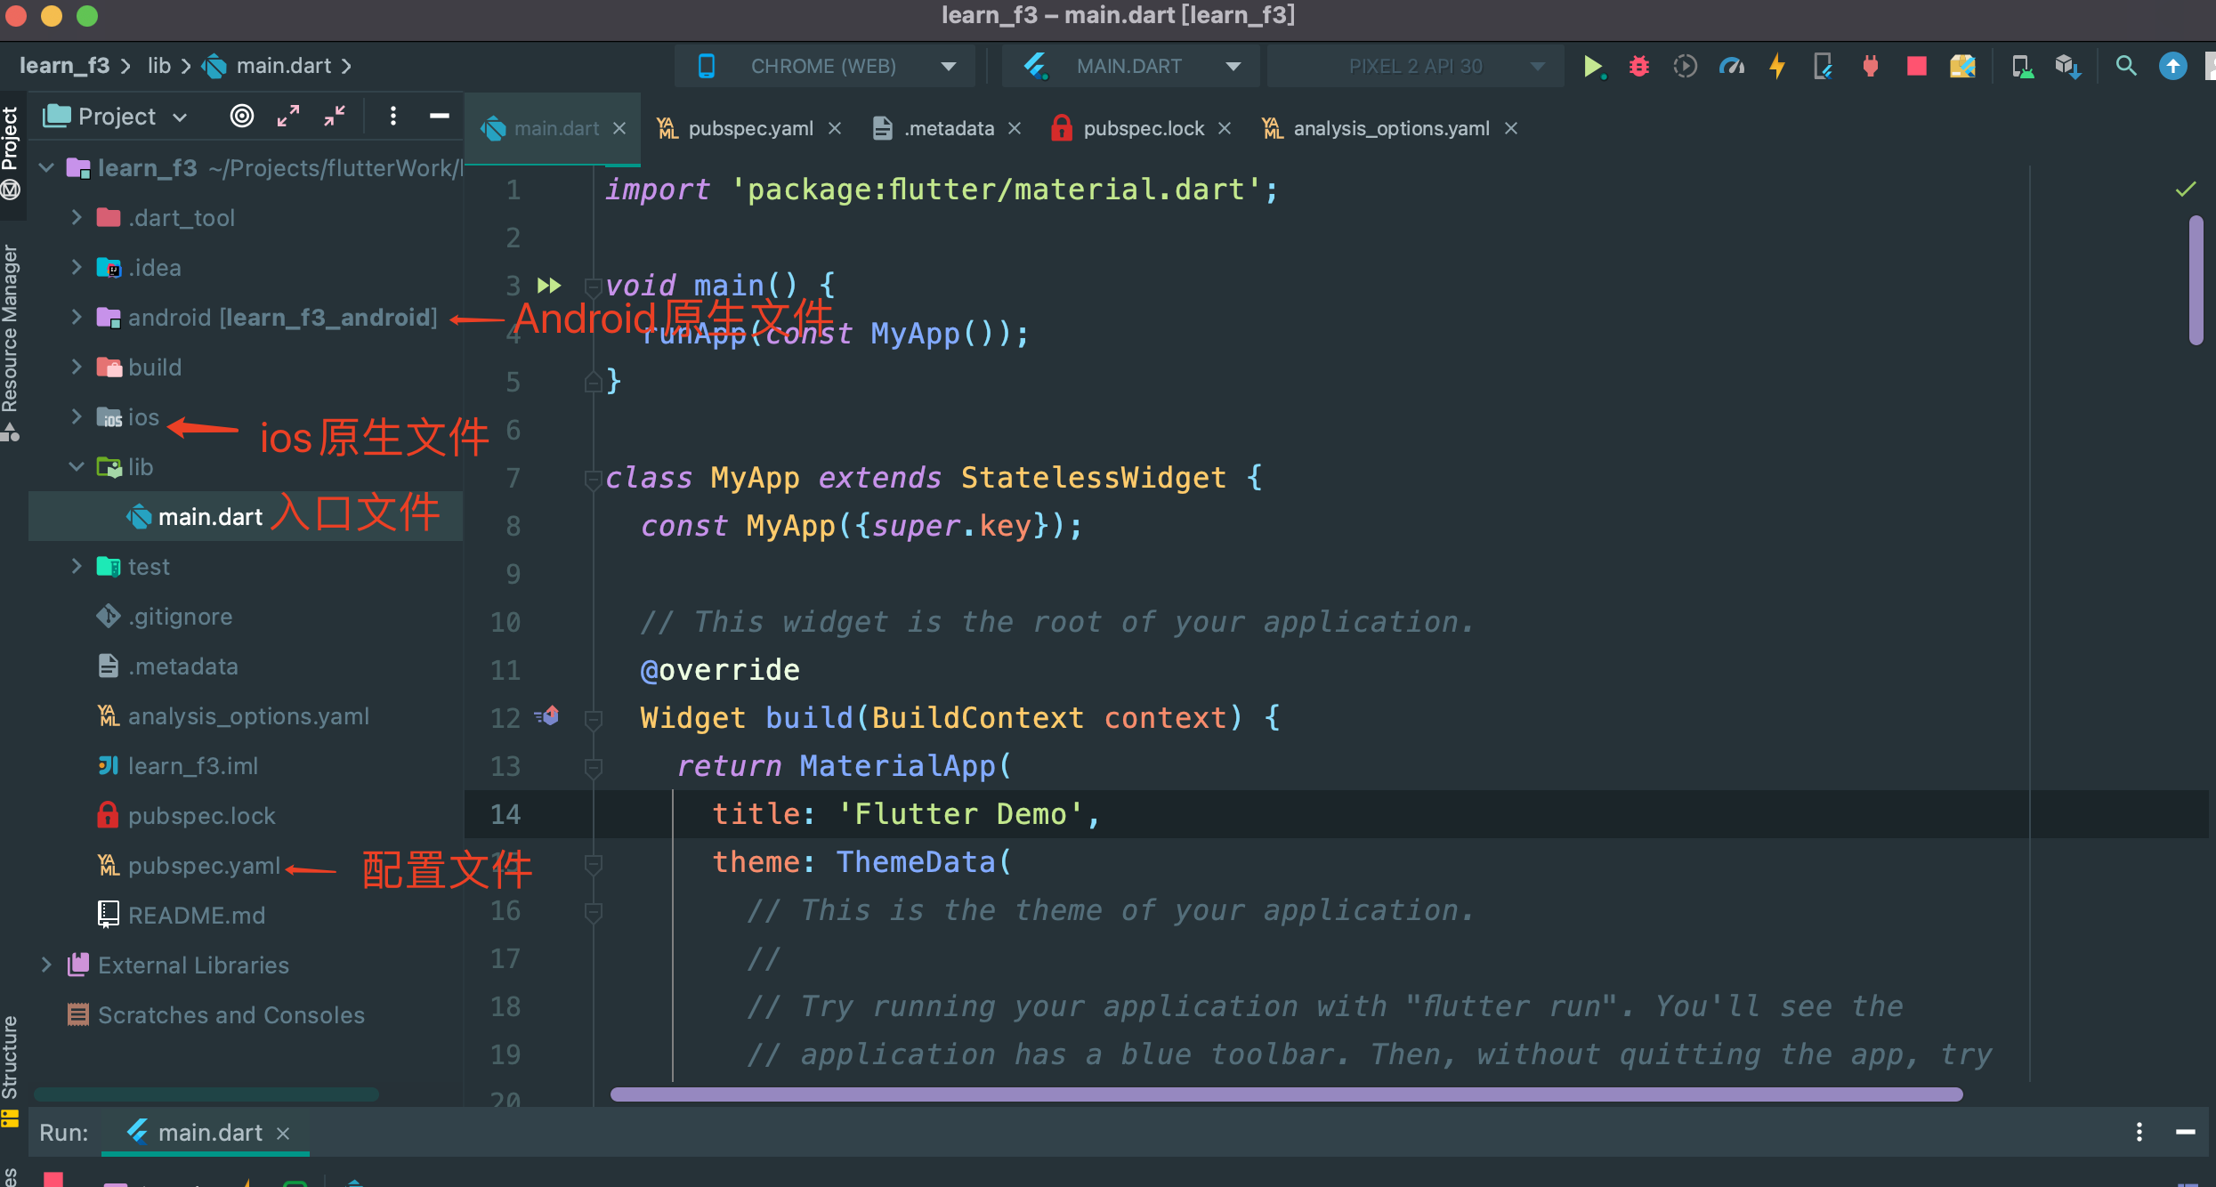Trigger Flutter Hot Reload lightning icon
The width and height of the screenshot is (2216, 1187).
coord(1777,66)
